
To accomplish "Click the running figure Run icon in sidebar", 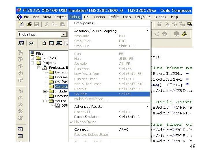I will 20,105.
